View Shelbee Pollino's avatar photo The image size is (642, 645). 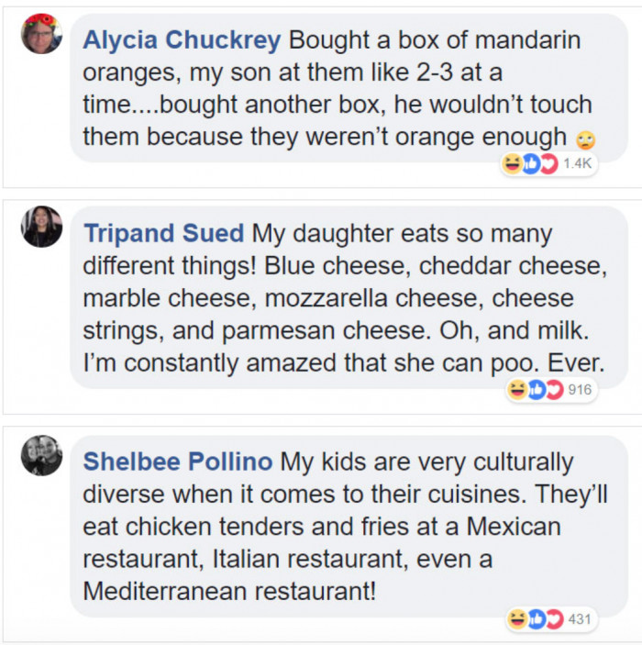(41, 456)
